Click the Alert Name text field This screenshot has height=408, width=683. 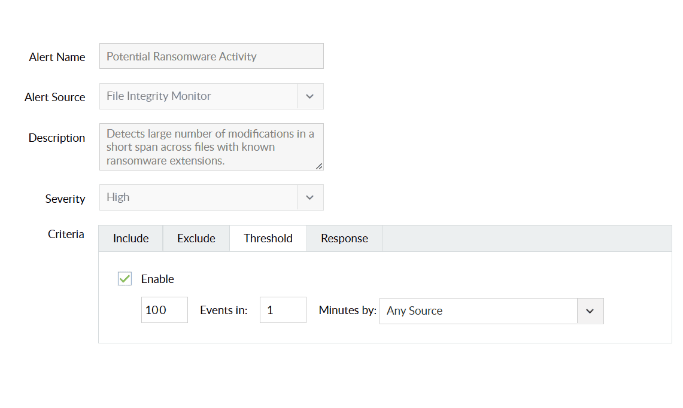211,56
